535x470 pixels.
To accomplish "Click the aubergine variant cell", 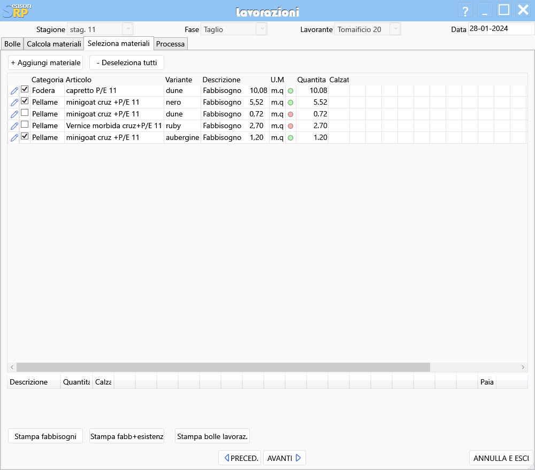I will coord(182,138).
